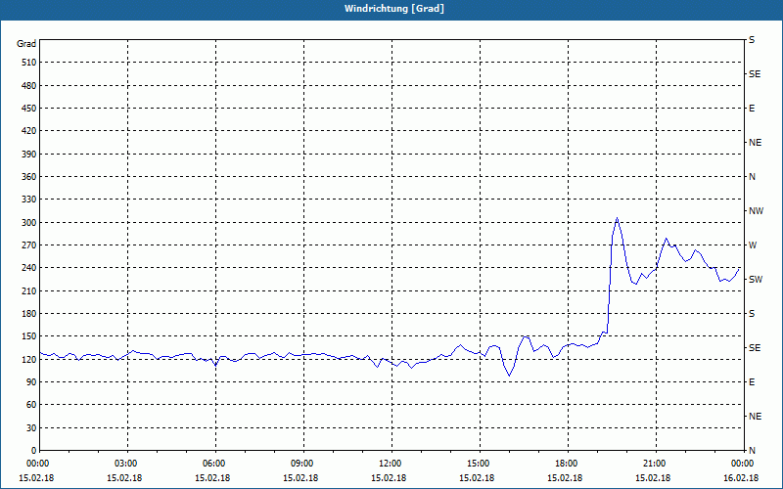Choose the 240 y-axis label

[29, 268]
